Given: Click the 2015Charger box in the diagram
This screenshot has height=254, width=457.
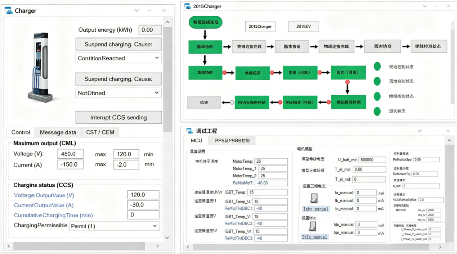Looking at the screenshot, I should (260, 27).
